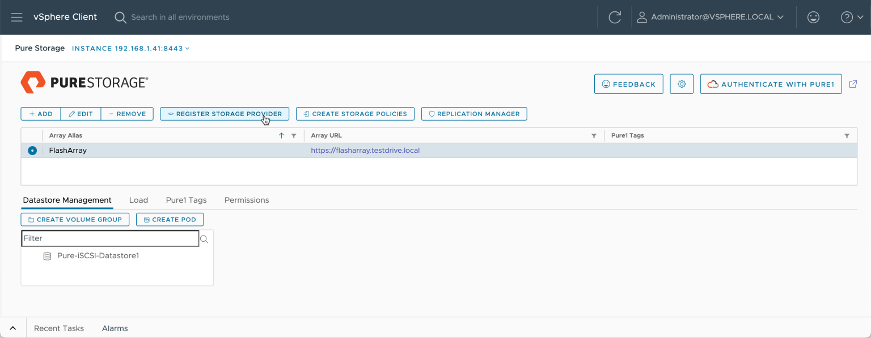Open the smiley feedback icon in header
This screenshot has height=338, width=871.
point(813,17)
